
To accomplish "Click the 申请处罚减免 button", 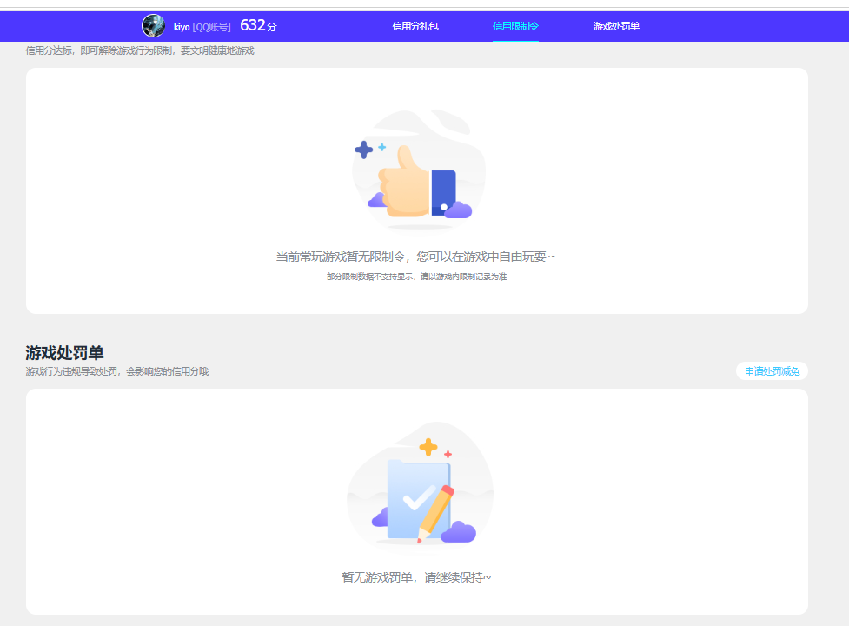I will click(x=770, y=371).
